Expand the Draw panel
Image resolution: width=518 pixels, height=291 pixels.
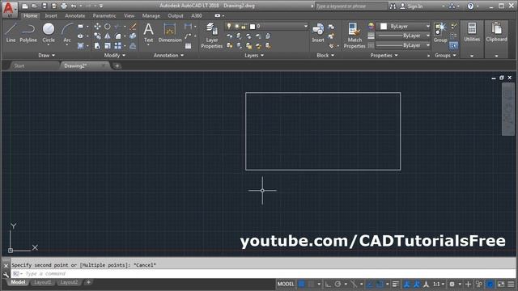click(46, 56)
